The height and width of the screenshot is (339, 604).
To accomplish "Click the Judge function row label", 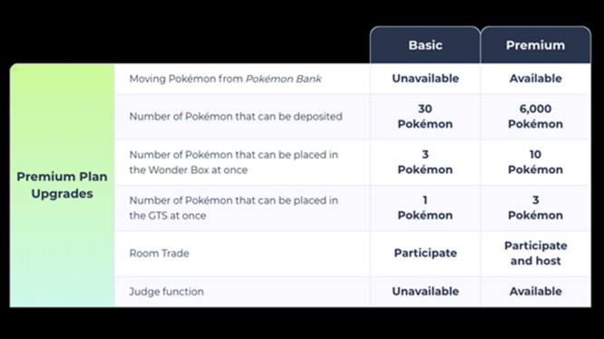I will [x=166, y=291].
